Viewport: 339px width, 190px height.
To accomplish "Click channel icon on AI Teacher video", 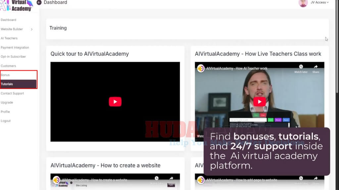I will pyautogui.click(x=201, y=68).
